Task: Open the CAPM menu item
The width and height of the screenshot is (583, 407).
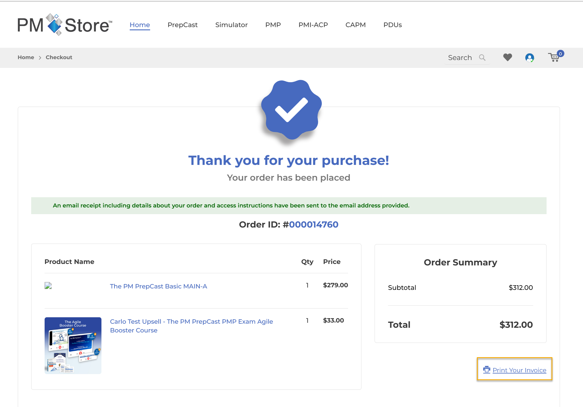Action: (356, 25)
